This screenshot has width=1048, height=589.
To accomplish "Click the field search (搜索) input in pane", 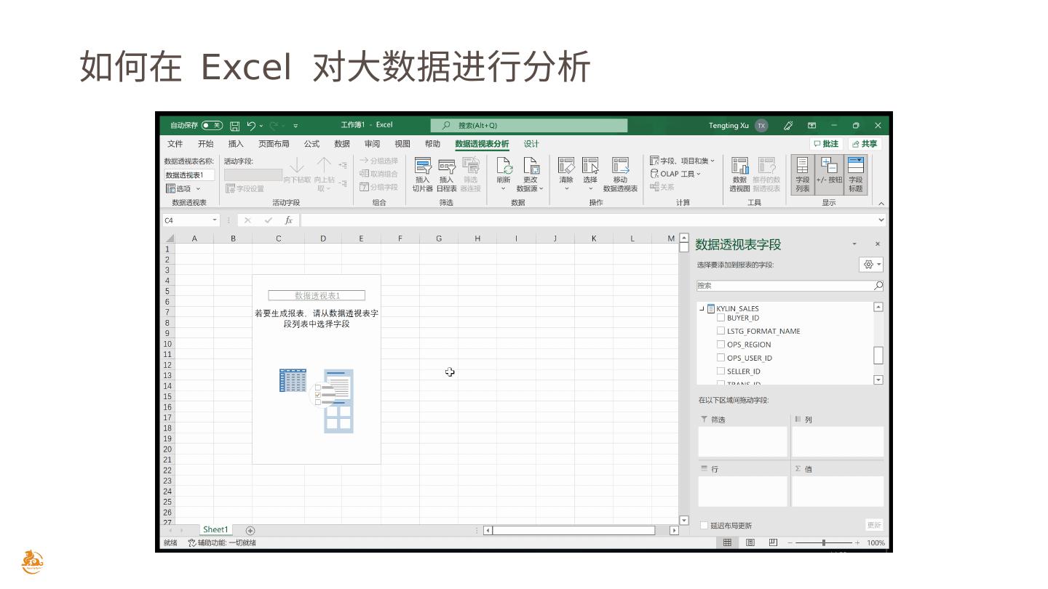I will tap(785, 286).
